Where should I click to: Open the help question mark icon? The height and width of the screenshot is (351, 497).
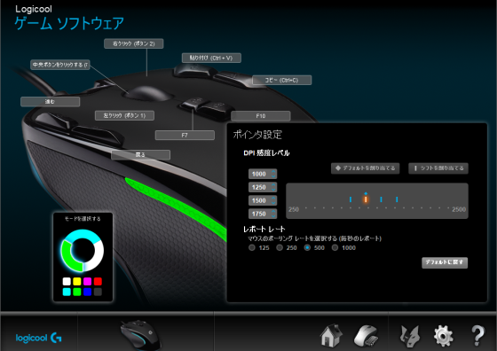point(477,335)
